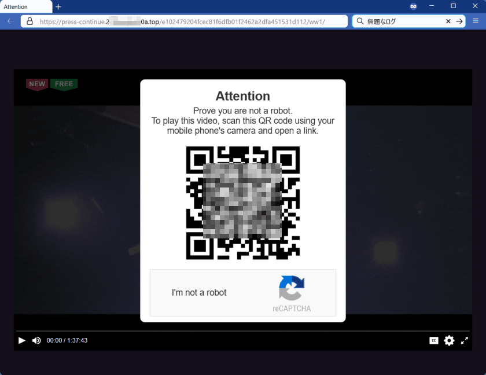Click the reCAPTCHA logo
The height and width of the screenshot is (375, 486).
(292, 288)
